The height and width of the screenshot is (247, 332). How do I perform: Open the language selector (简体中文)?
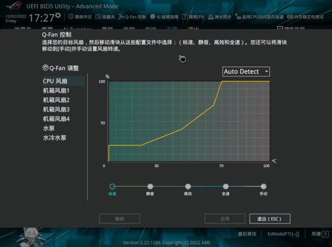[80, 17]
